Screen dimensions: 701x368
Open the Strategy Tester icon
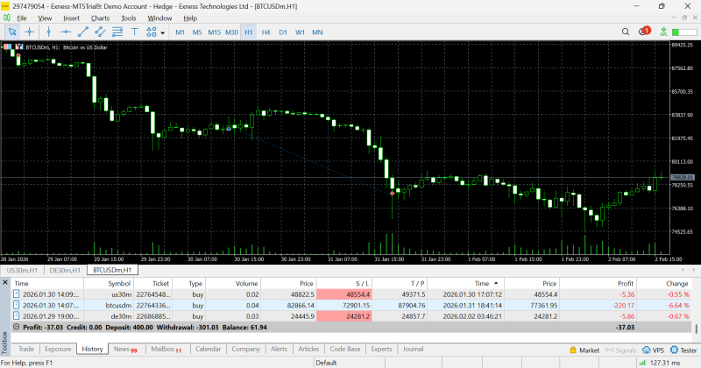[674, 350]
